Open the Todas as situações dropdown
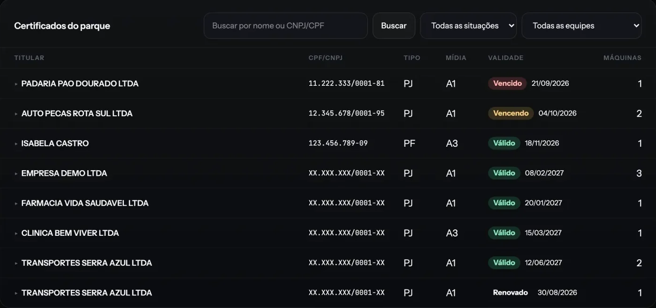 coord(468,26)
